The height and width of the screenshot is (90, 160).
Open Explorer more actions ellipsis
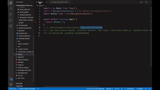[31, 2]
